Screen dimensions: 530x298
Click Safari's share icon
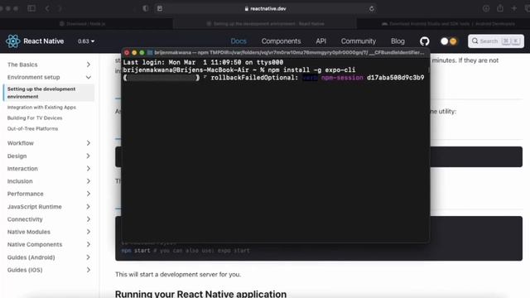click(x=500, y=8)
